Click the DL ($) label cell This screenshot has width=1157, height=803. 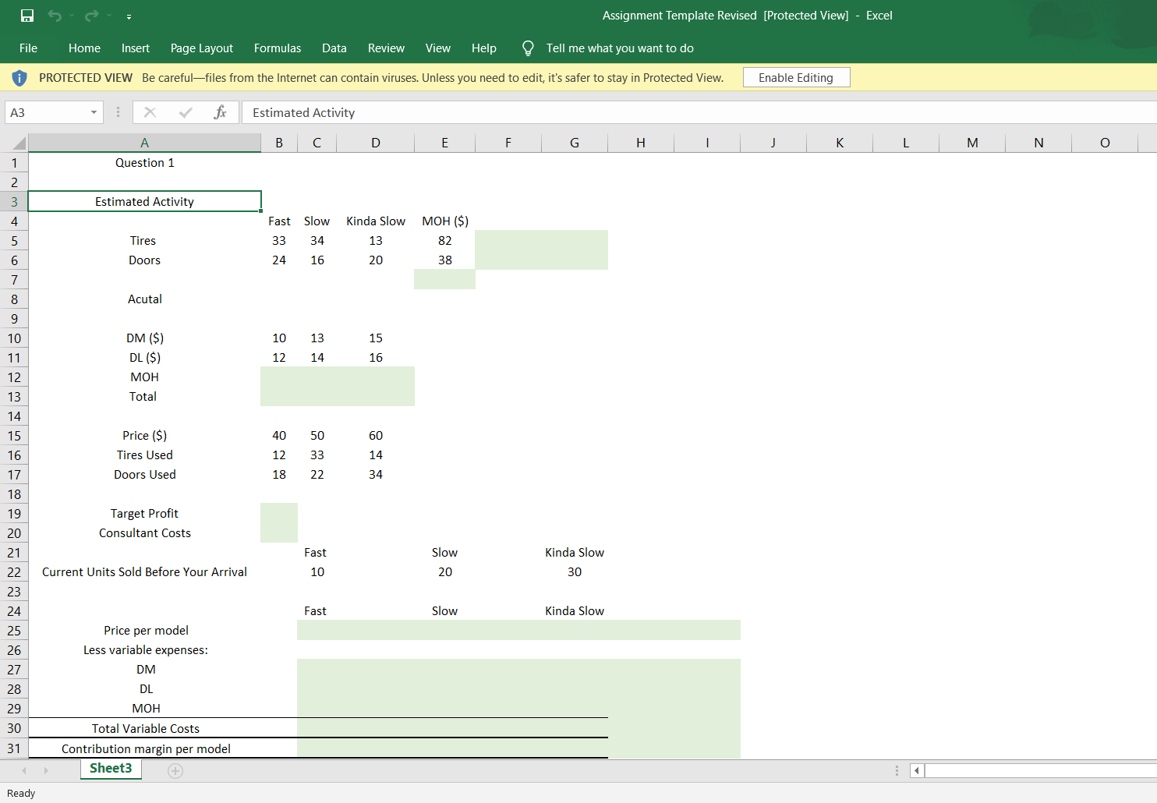[x=145, y=358]
